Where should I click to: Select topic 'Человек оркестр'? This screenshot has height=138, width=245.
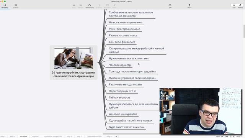click(120, 65)
